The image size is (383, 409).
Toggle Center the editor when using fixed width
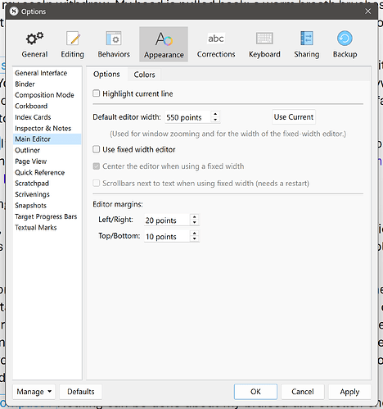pyautogui.click(x=97, y=166)
